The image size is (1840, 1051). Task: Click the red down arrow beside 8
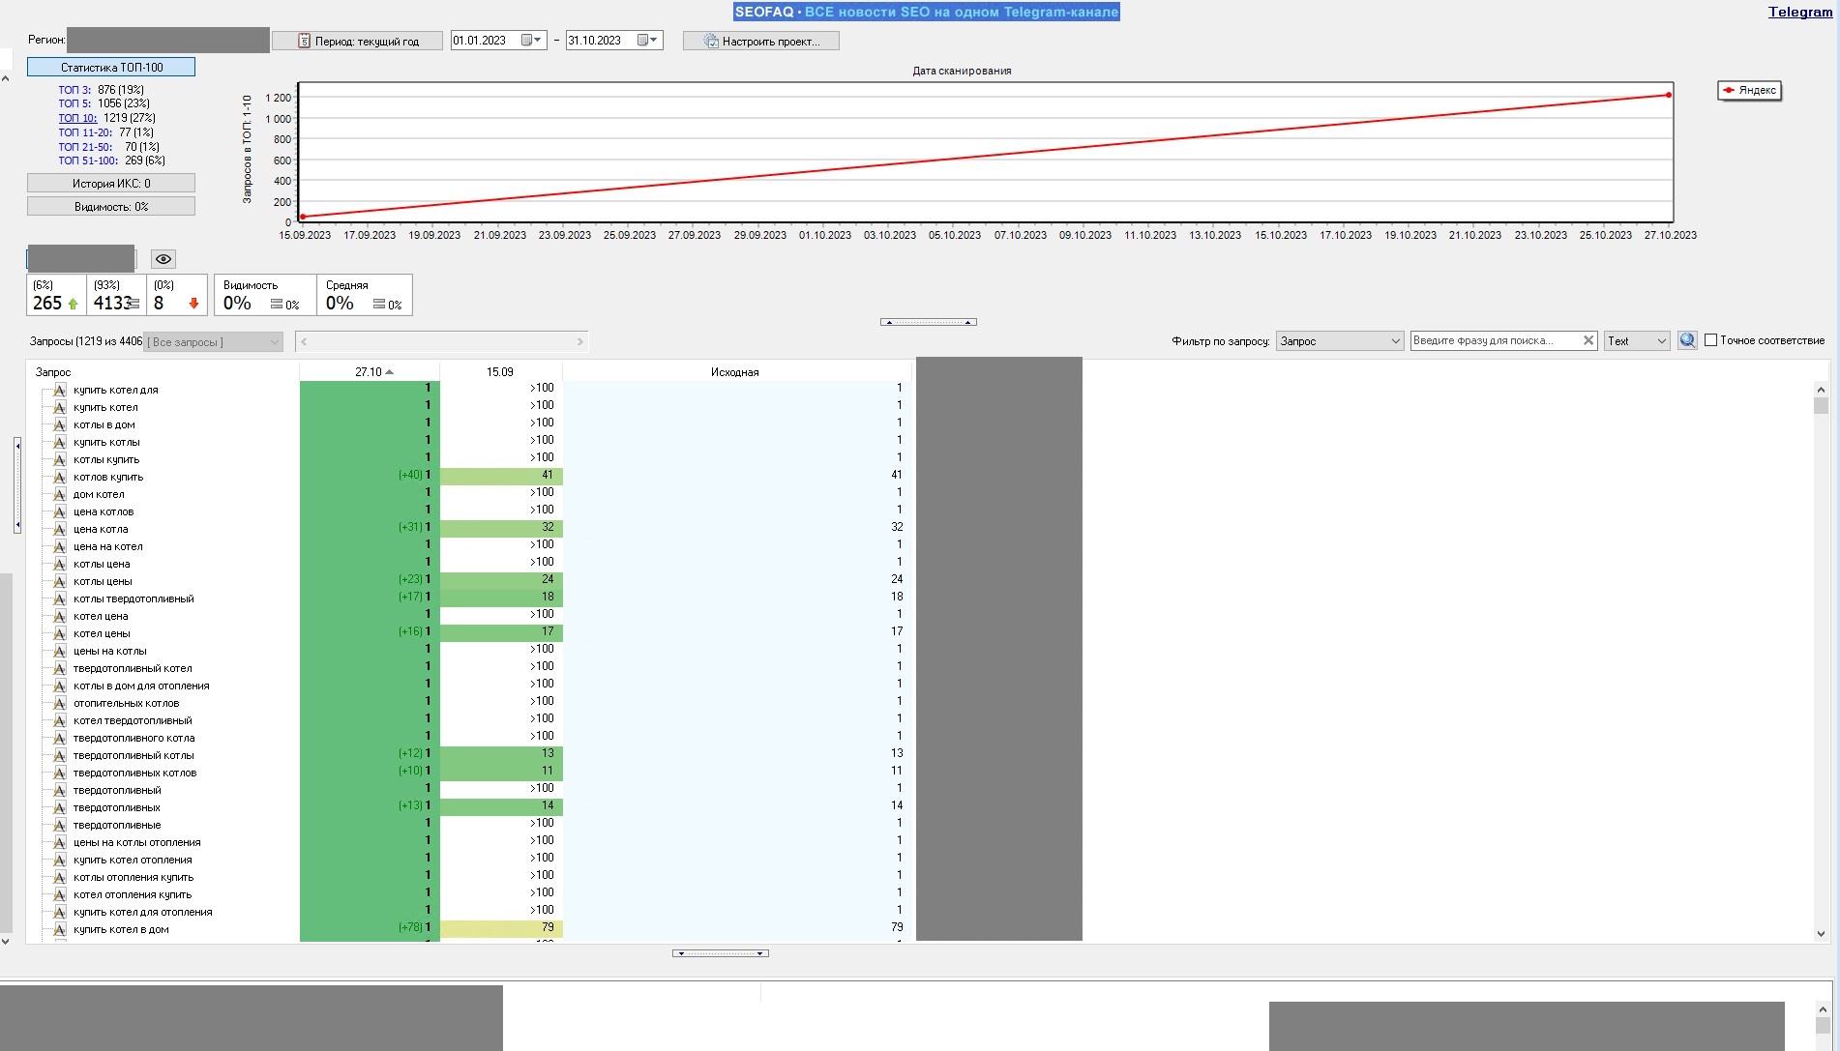(193, 304)
